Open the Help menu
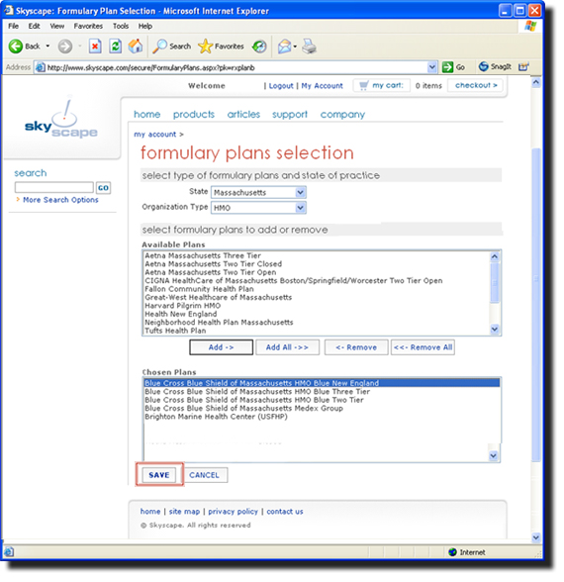 [145, 26]
